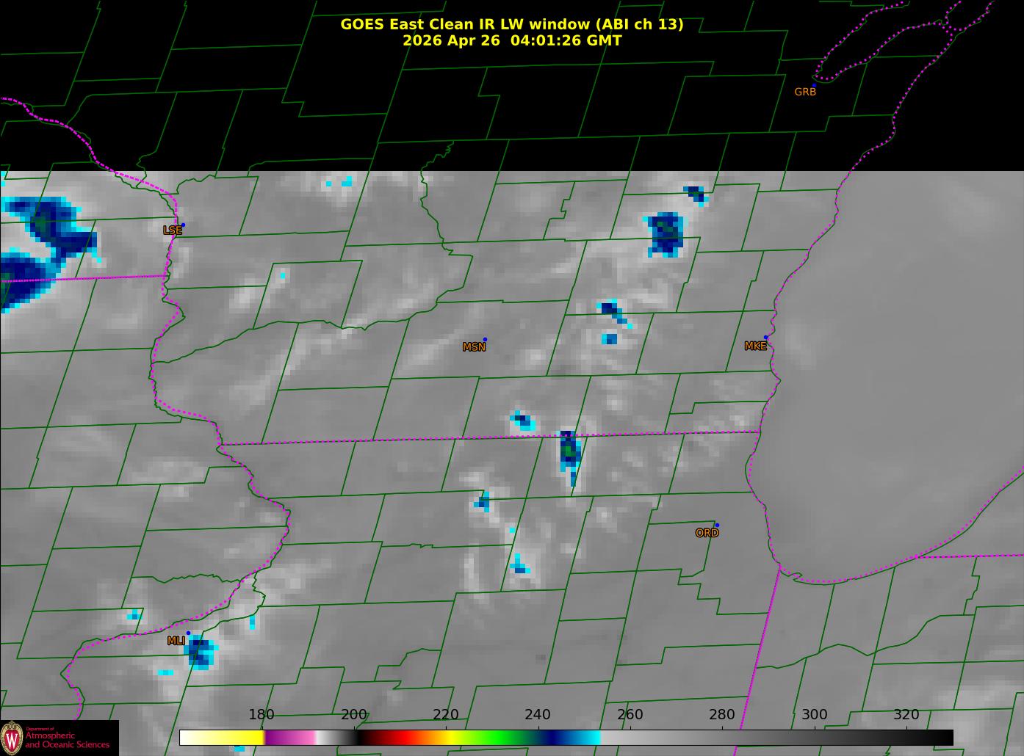Click the UW Atmospheric and Oceanic Sciences logo
The height and width of the screenshot is (756, 1024).
[59, 738]
